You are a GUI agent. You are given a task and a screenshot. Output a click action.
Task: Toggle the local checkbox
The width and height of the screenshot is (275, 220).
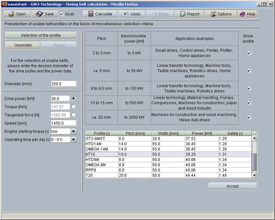[62, 14]
